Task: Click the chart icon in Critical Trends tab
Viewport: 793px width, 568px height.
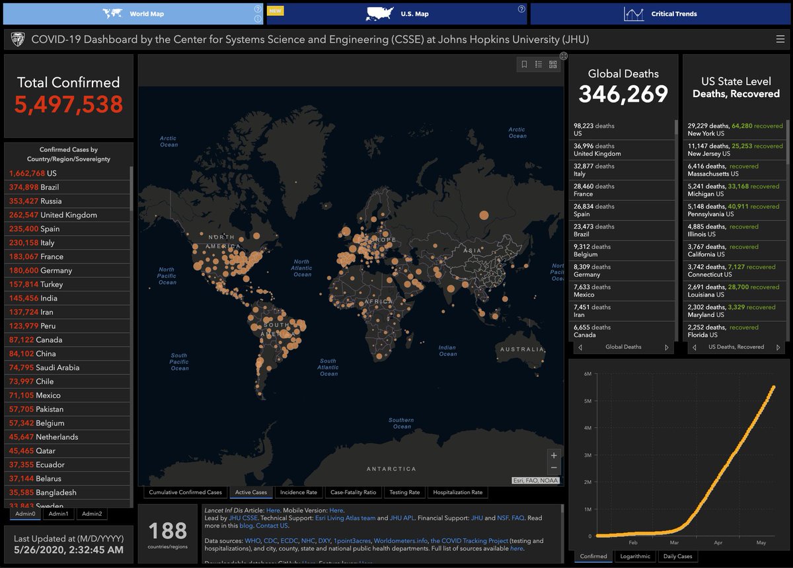Action: click(634, 13)
